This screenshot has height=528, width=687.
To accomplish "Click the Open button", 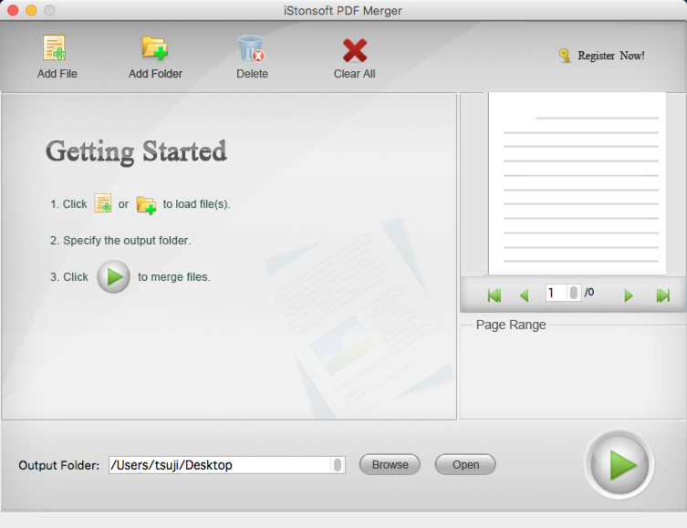I will pyautogui.click(x=465, y=464).
